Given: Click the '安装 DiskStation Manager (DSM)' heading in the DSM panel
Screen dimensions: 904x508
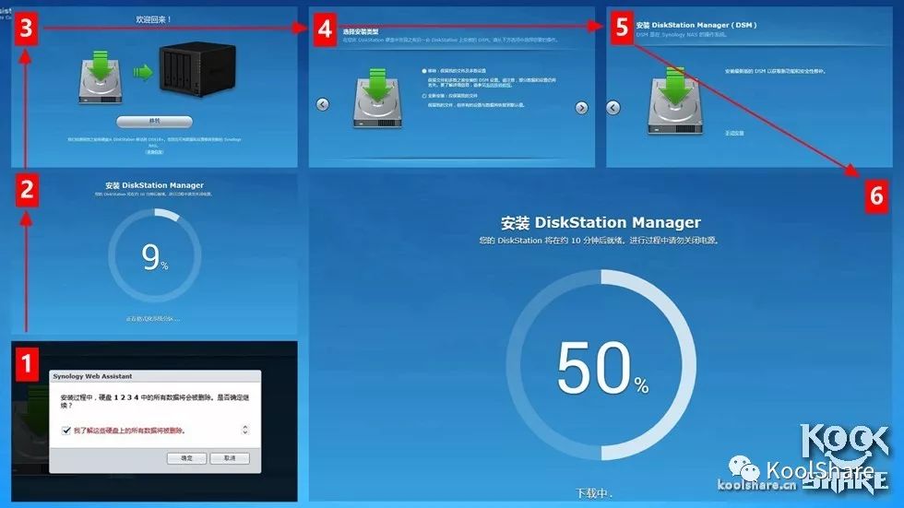Looking at the screenshot, I should [x=696, y=25].
